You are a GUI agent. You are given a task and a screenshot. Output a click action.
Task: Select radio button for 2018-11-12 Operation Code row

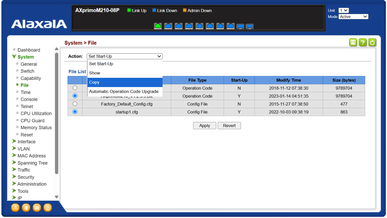[x=75, y=88]
